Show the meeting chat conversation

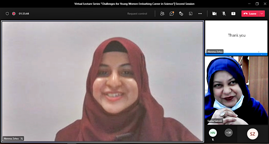tap(172, 14)
